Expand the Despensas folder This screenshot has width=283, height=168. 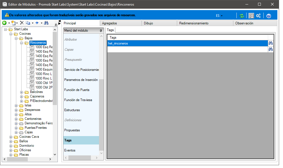pos(16,110)
